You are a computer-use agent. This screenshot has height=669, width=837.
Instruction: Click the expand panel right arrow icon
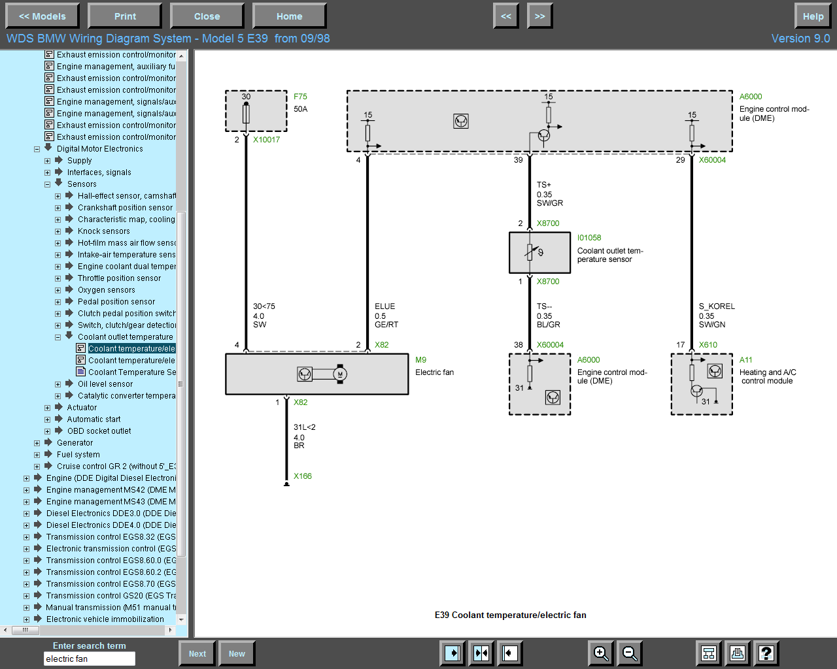(453, 653)
